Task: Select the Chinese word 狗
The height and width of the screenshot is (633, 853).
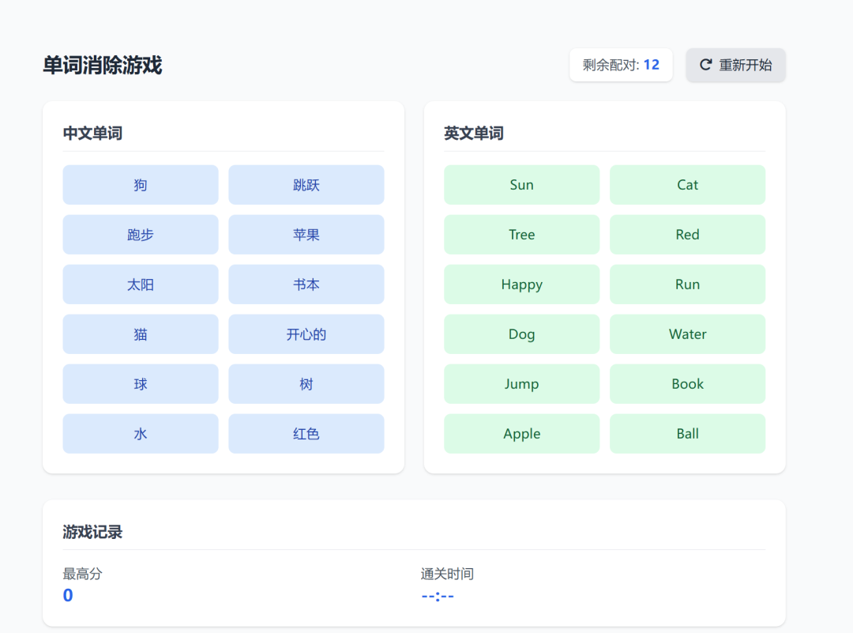Action: [x=140, y=184]
